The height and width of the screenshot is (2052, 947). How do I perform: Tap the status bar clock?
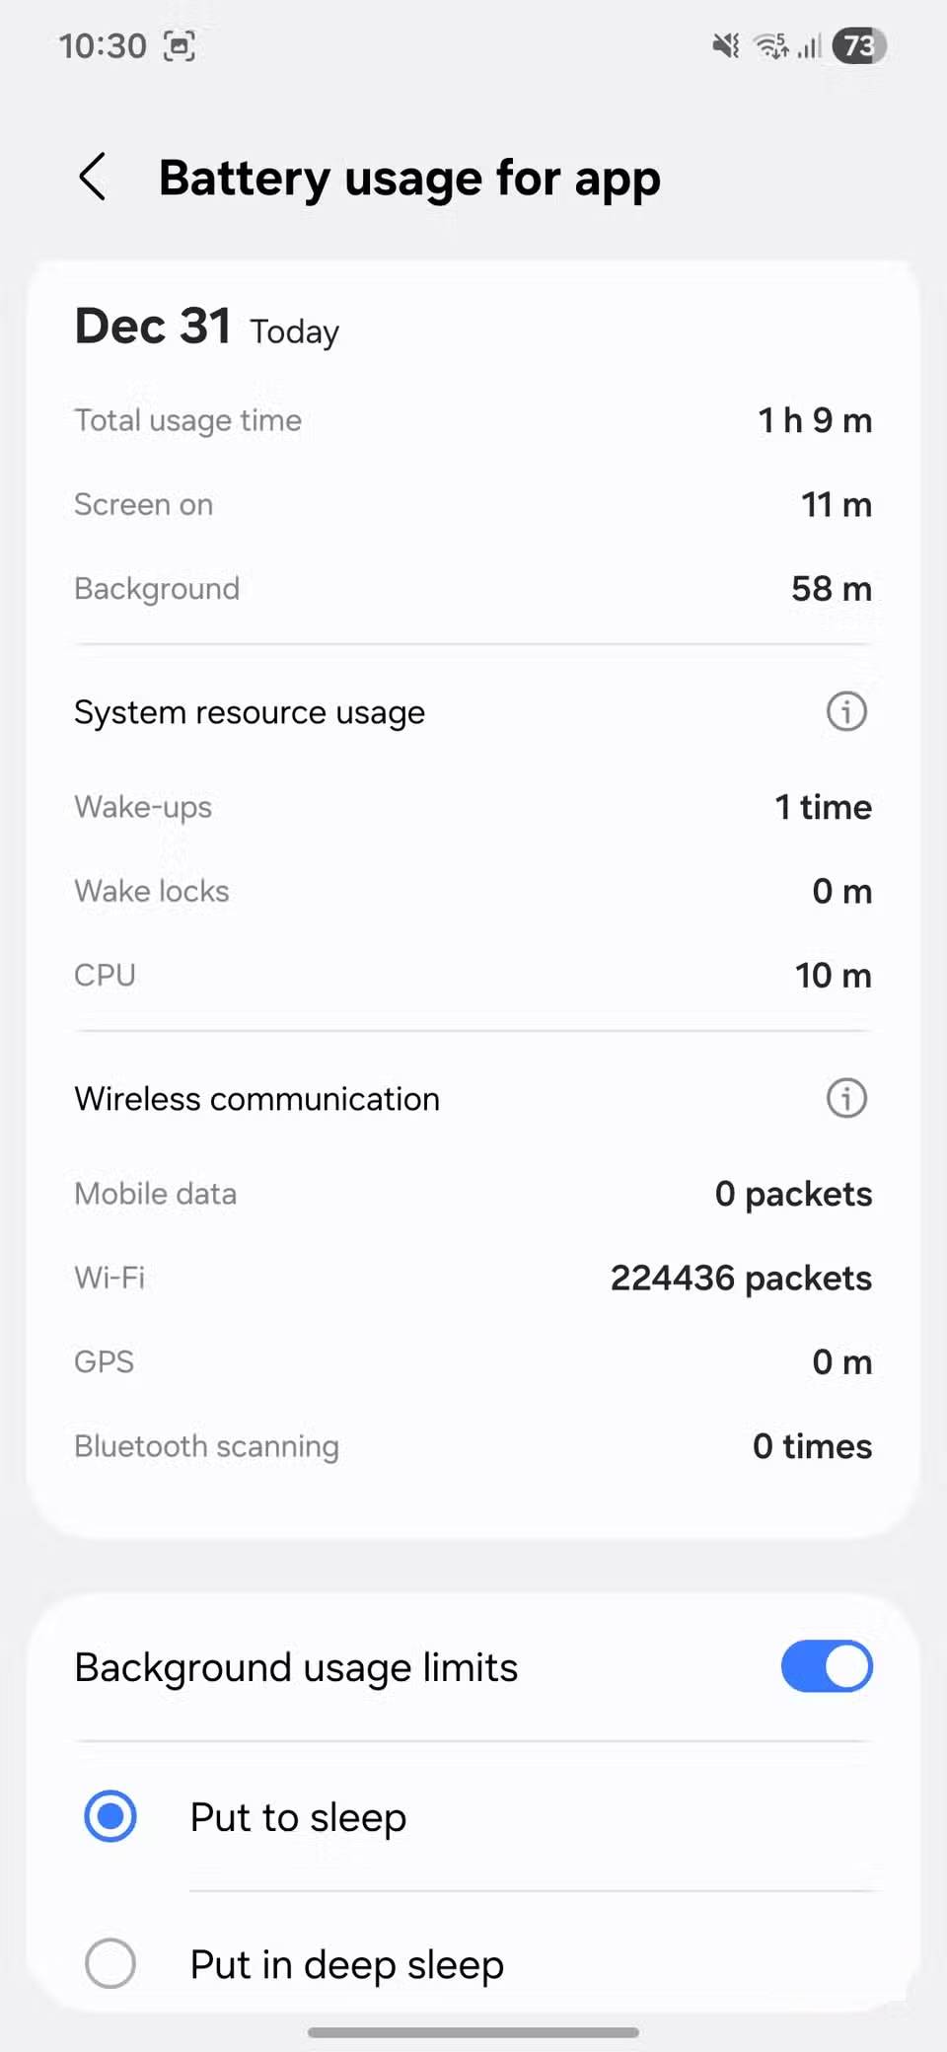103,46
